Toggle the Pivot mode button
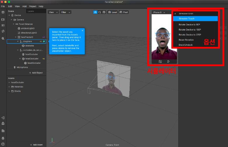This screenshot has width=228, height=147. [x=123, y=12]
